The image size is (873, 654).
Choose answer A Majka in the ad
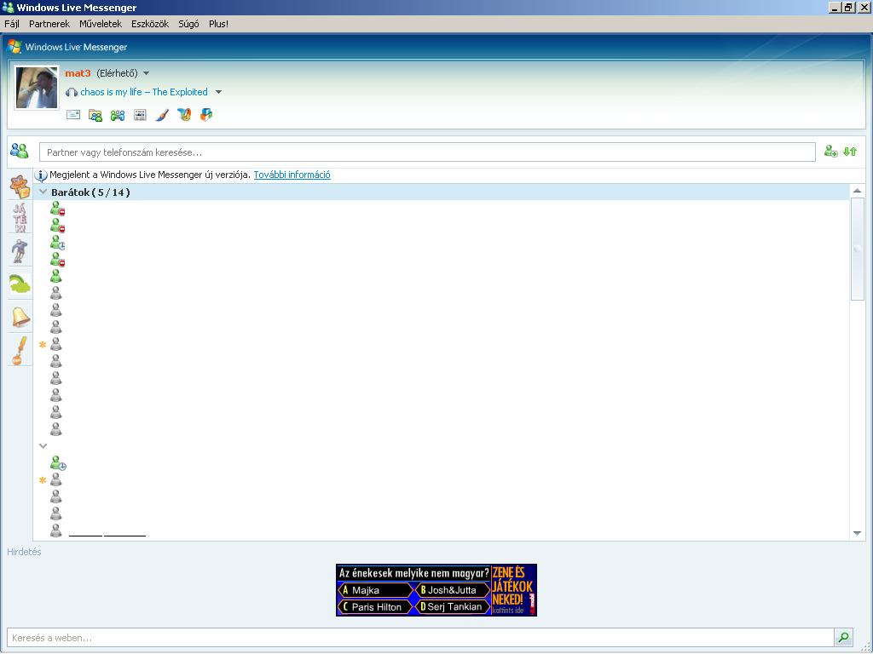point(375,590)
